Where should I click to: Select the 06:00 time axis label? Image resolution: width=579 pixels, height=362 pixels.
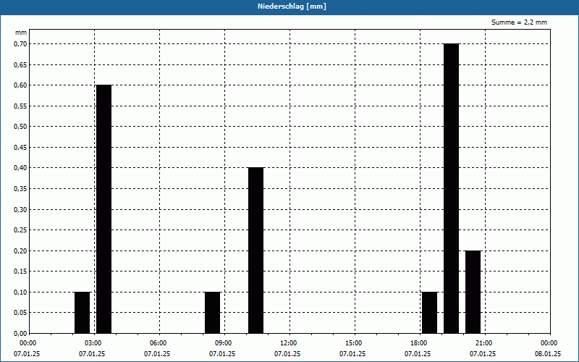pos(158,342)
